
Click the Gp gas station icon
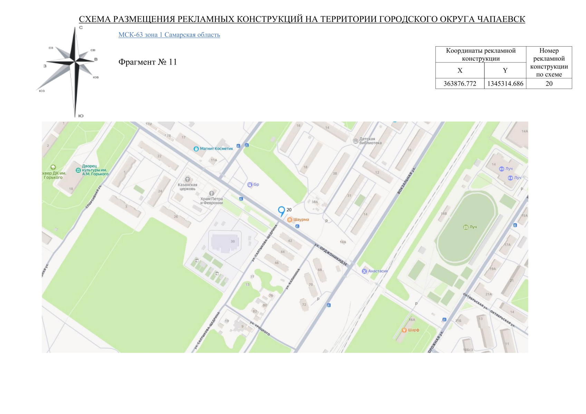[249, 184]
